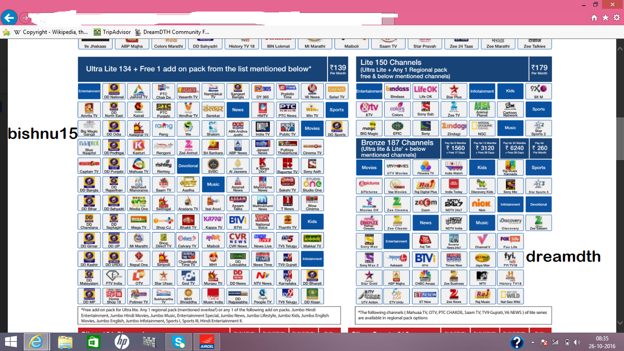Click the Jaihind TV channel logo
The width and height of the screenshot is (624, 351).
click(138, 91)
